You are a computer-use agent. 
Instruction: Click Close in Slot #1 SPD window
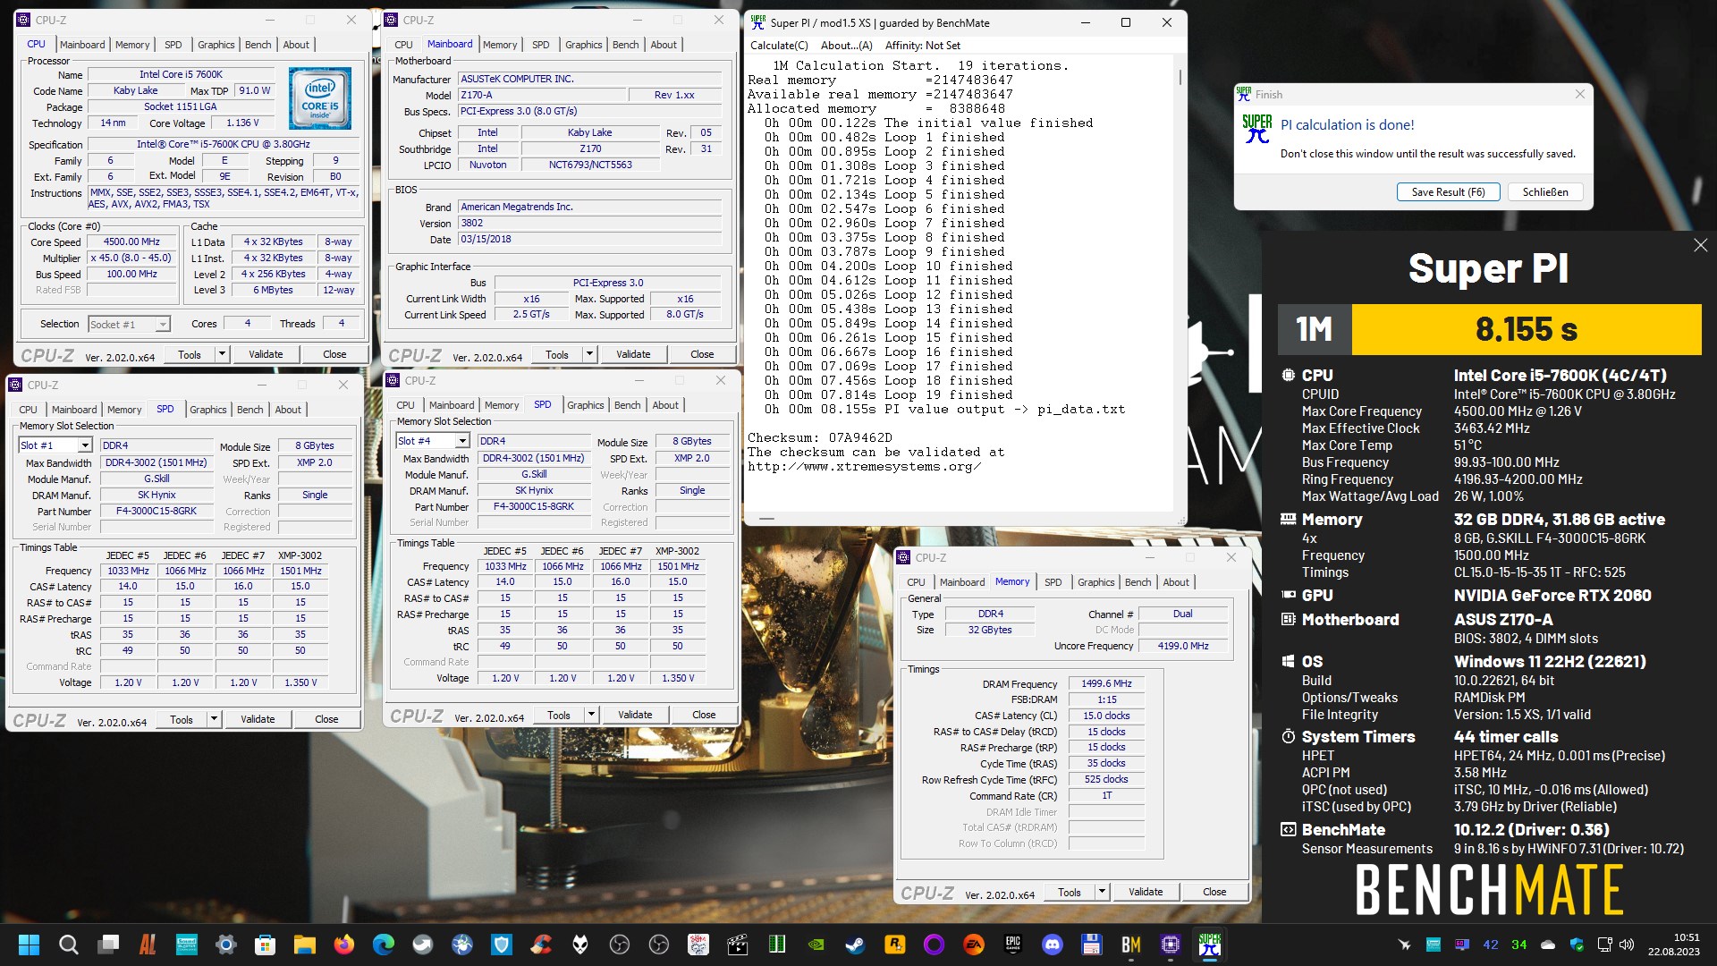click(x=326, y=719)
